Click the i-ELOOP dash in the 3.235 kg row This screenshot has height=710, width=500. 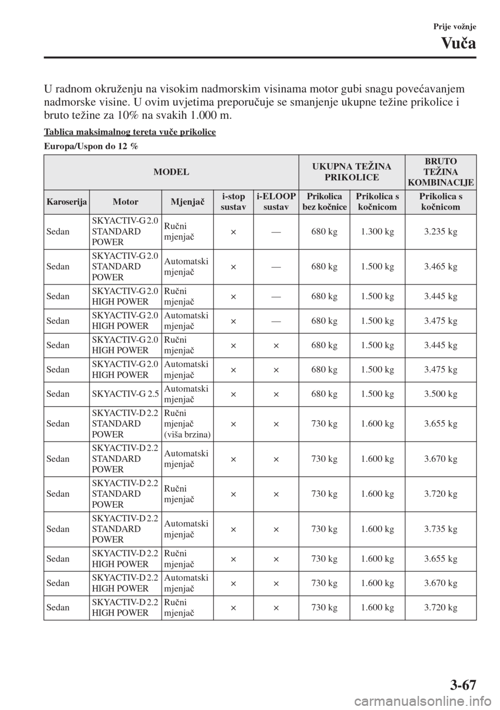(275, 231)
